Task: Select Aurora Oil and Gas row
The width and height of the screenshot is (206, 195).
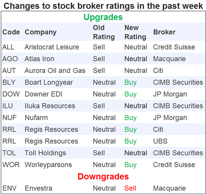Action: pyautogui.click(x=55, y=70)
